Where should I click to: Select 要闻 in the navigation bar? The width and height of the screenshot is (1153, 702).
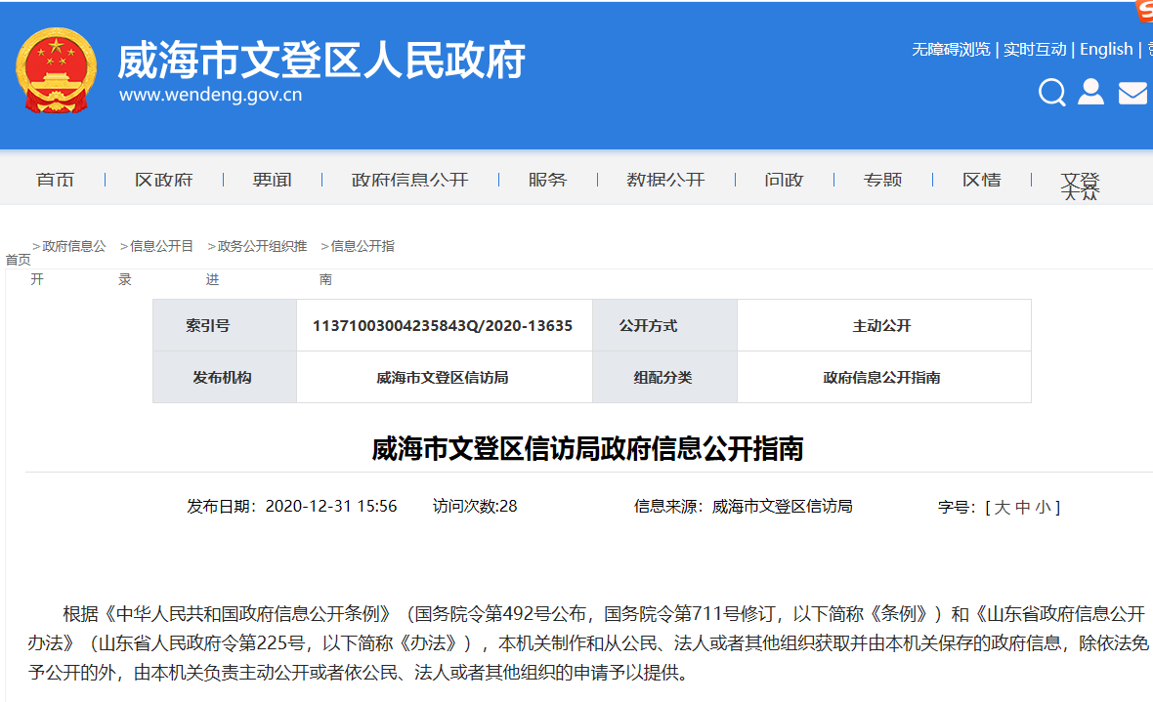(x=272, y=180)
